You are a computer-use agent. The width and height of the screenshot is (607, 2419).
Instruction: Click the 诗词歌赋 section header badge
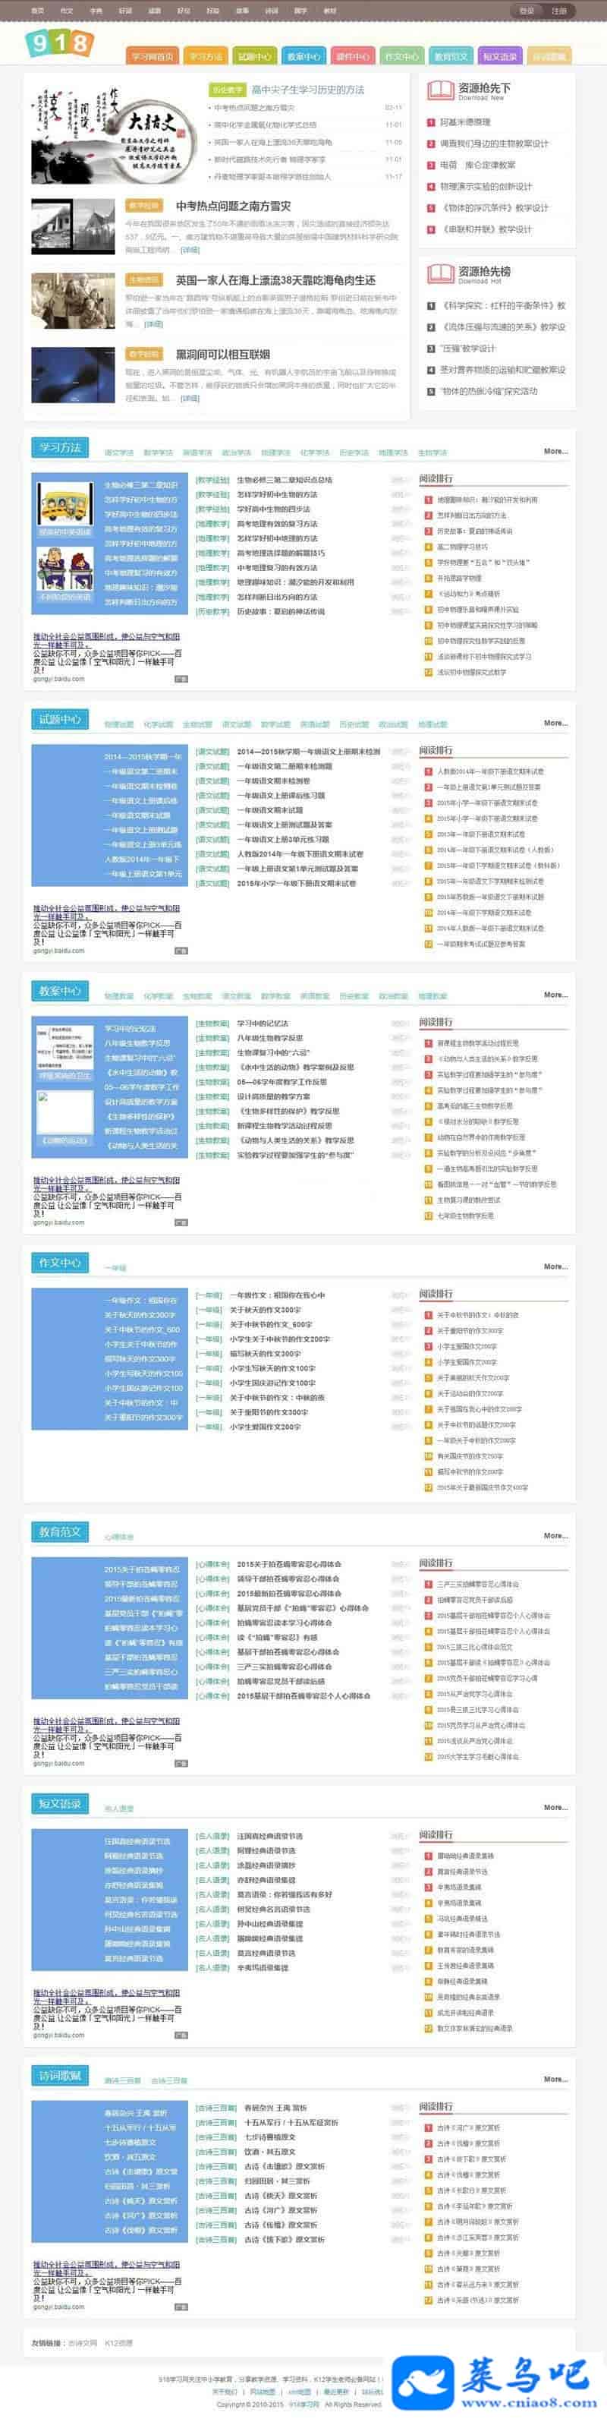point(60,2075)
